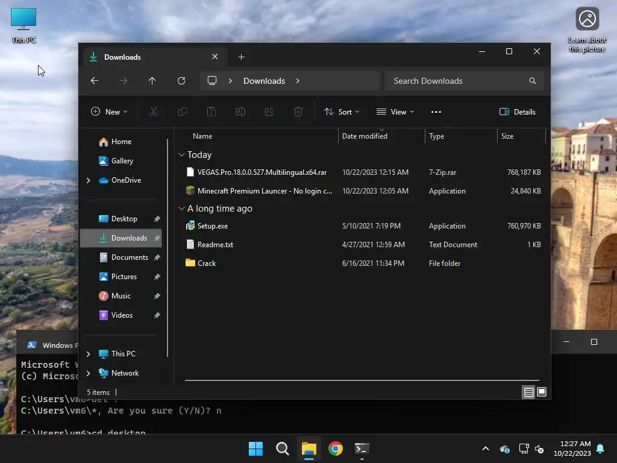Toggle the Details pane
The width and height of the screenshot is (617, 463).
click(x=518, y=112)
